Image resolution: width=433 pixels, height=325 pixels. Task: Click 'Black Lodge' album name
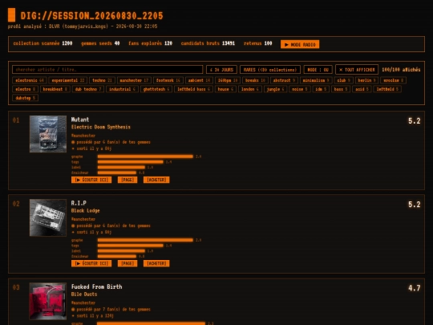point(85,210)
